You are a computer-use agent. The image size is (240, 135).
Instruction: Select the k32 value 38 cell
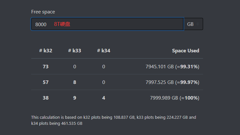coord(46,98)
